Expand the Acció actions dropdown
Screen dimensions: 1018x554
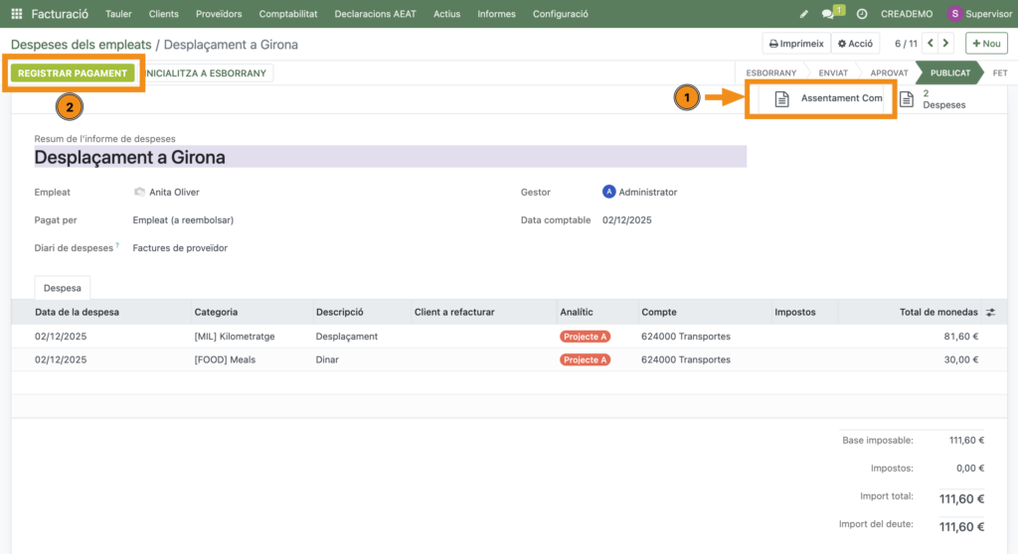tap(855, 44)
